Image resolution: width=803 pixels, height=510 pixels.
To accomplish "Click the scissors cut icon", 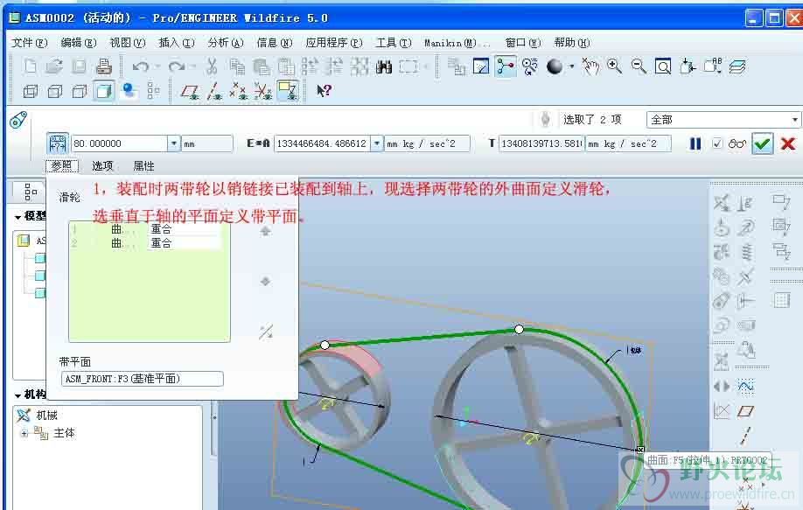I will point(212,66).
